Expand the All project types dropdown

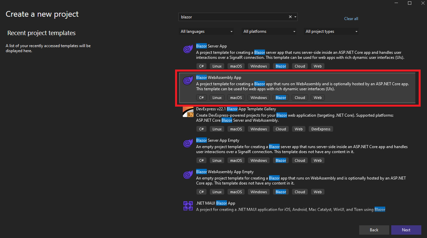pyautogui.click(x=331, y=31)
